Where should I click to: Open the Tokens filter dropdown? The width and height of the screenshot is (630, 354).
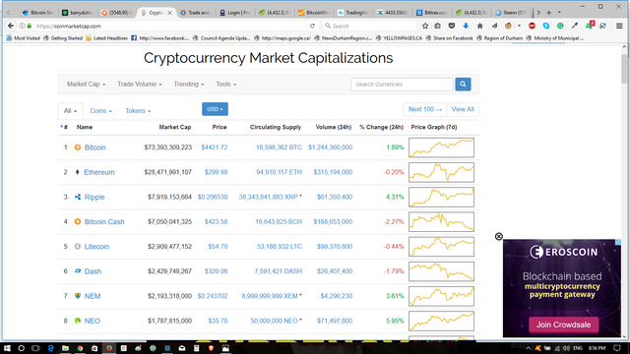(138, 111)
